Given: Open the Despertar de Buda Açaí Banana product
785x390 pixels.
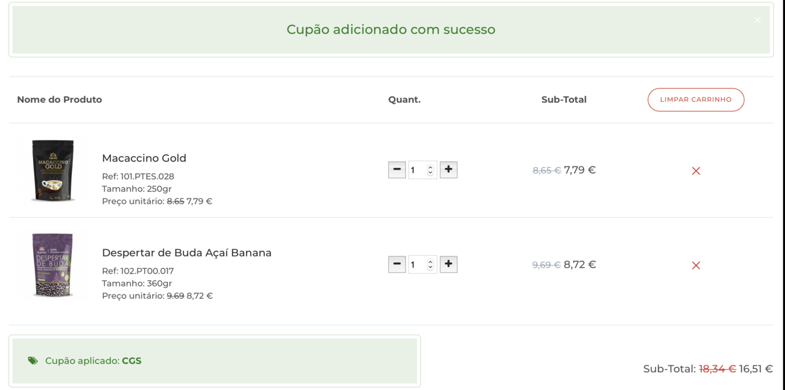Looking at the screenshot, I should click(x=187, y=252).
